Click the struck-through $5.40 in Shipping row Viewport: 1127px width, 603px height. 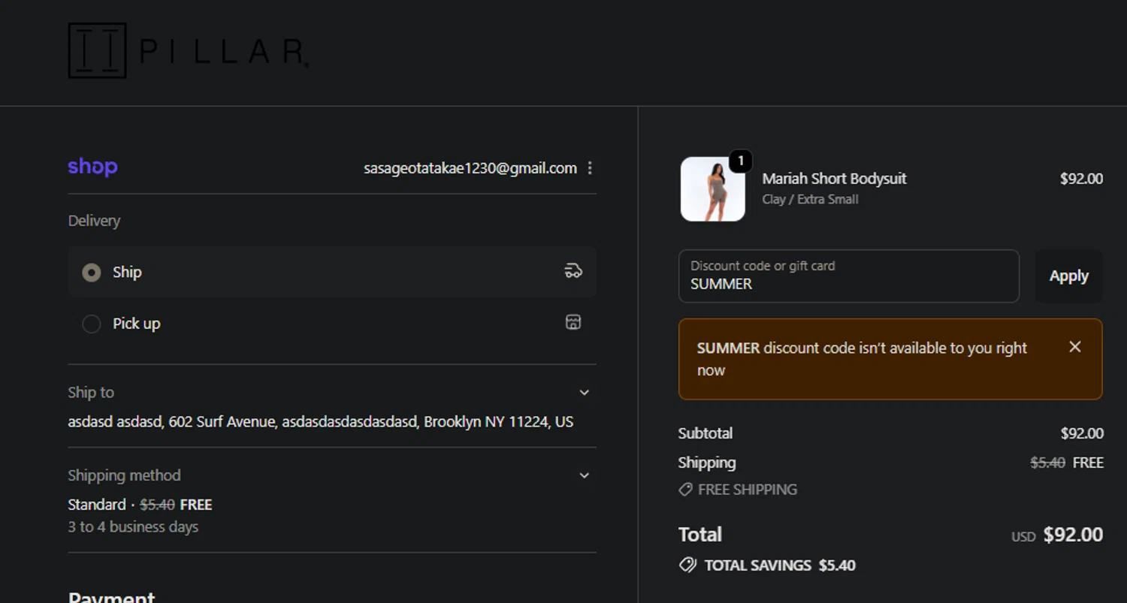pos(1047,463)
